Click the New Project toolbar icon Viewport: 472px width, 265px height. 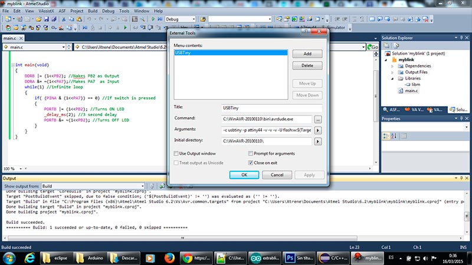[8, 19]
